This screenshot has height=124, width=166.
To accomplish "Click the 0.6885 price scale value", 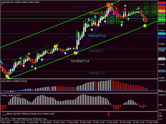I will [162, 24].
